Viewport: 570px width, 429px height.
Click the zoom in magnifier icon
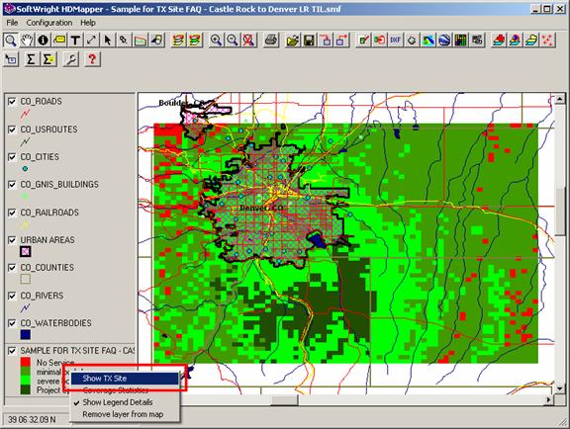point(217,40)
